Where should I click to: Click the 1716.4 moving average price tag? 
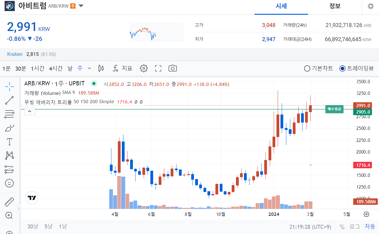pos(363,165)
